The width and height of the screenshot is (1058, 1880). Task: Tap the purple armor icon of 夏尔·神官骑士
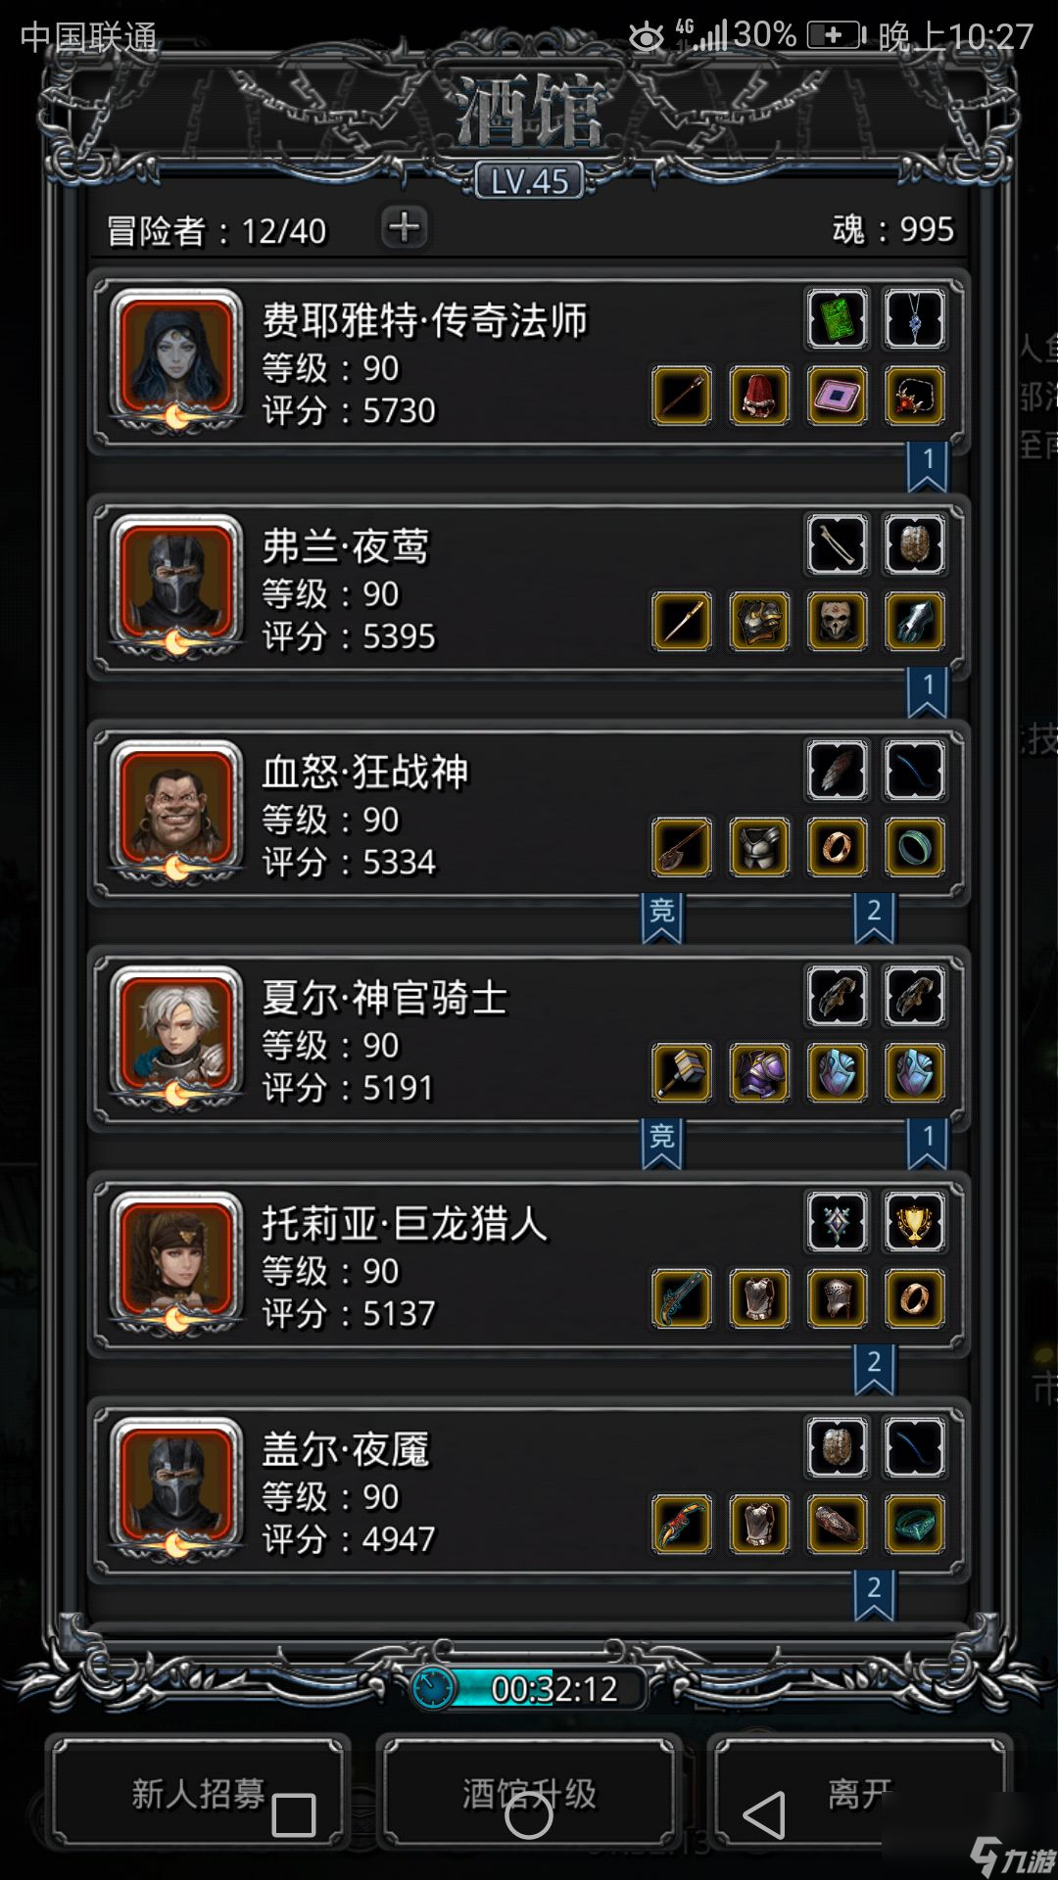(x=759, y=1073)
